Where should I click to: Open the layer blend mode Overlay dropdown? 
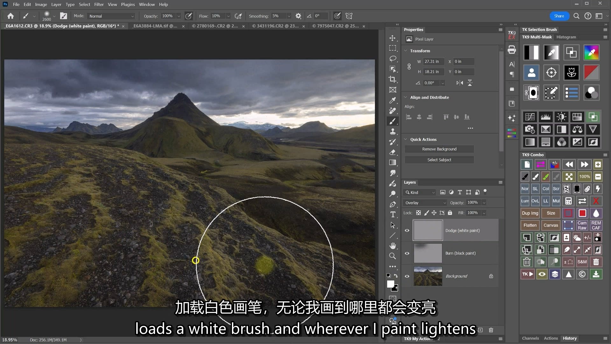[x=425, y=203]
